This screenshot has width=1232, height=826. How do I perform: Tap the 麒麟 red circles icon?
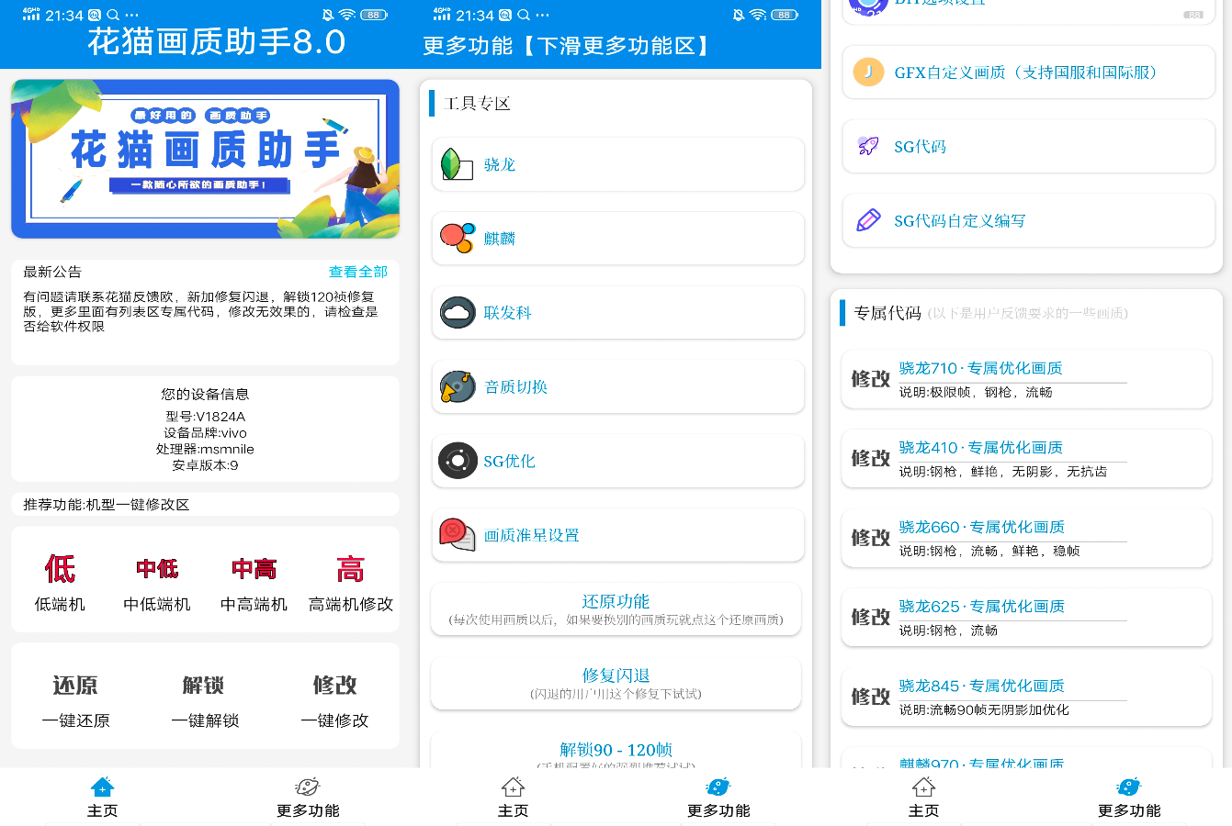tap(457, 238)
